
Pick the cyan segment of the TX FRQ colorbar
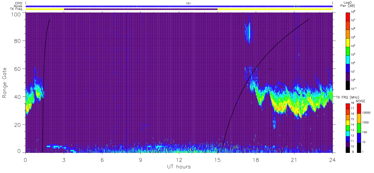point(348,133)
